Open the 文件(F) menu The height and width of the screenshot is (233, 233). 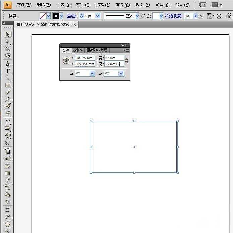tap(24, 5)
